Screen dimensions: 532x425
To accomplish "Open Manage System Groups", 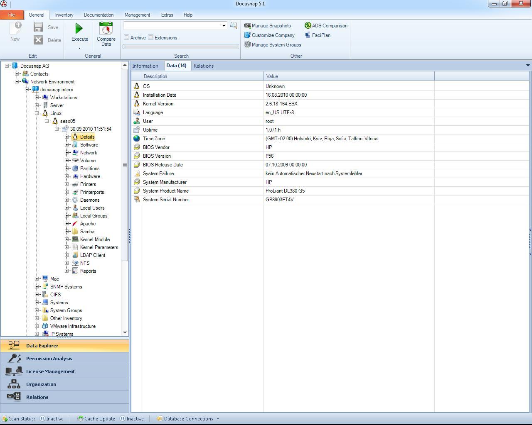I will coord(273,45).
